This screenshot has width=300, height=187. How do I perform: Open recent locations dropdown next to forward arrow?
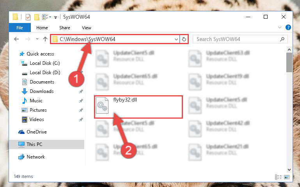click(37, 39)
